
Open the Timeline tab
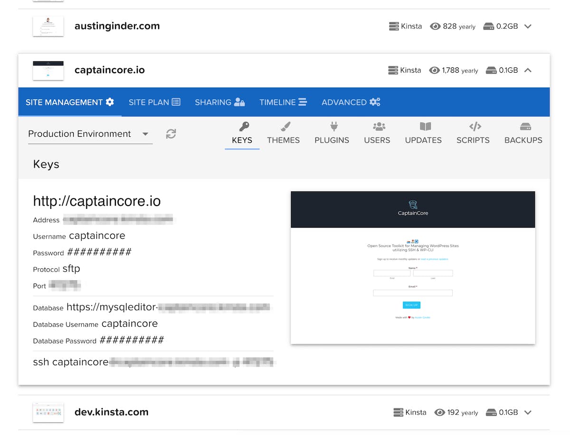point(283,102)
